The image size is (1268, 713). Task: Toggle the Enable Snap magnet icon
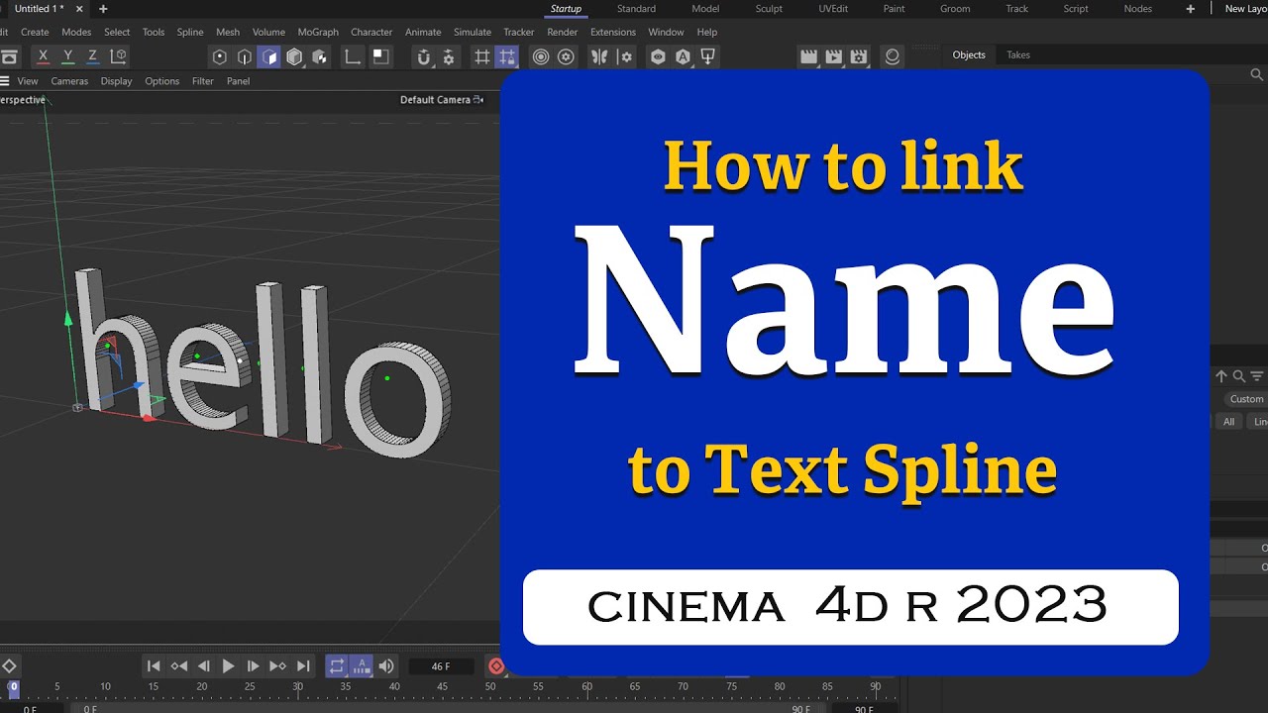(424, 56)
